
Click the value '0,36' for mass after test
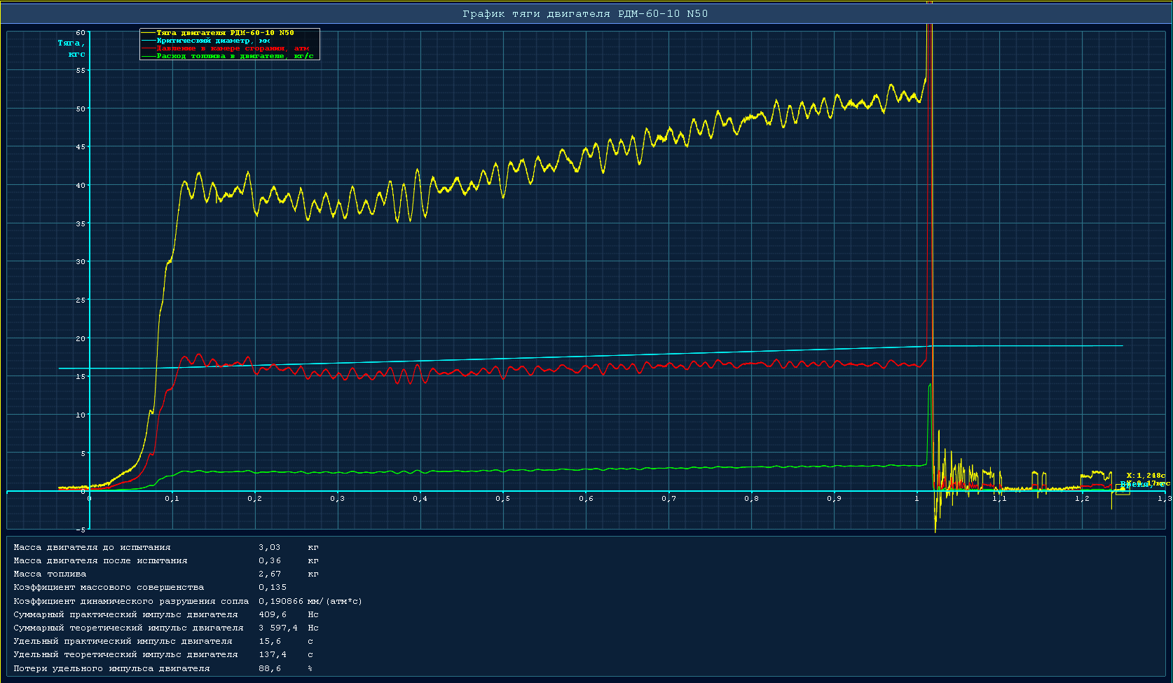point(270,561)
